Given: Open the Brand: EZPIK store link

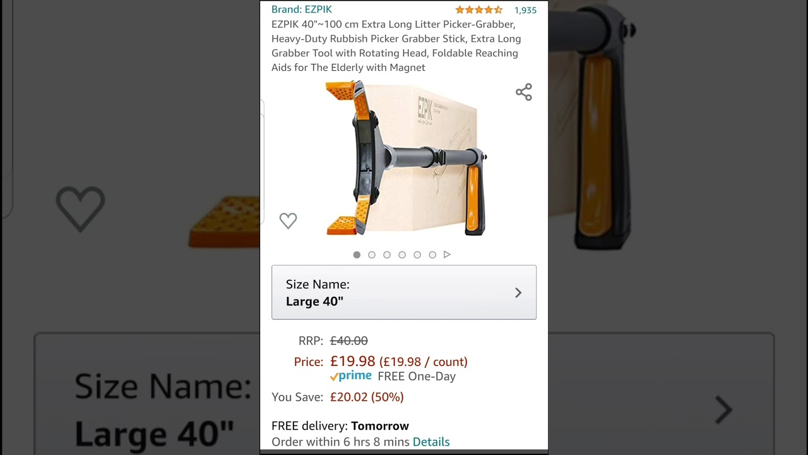Looking at the screenshot, I should [302, 9].
